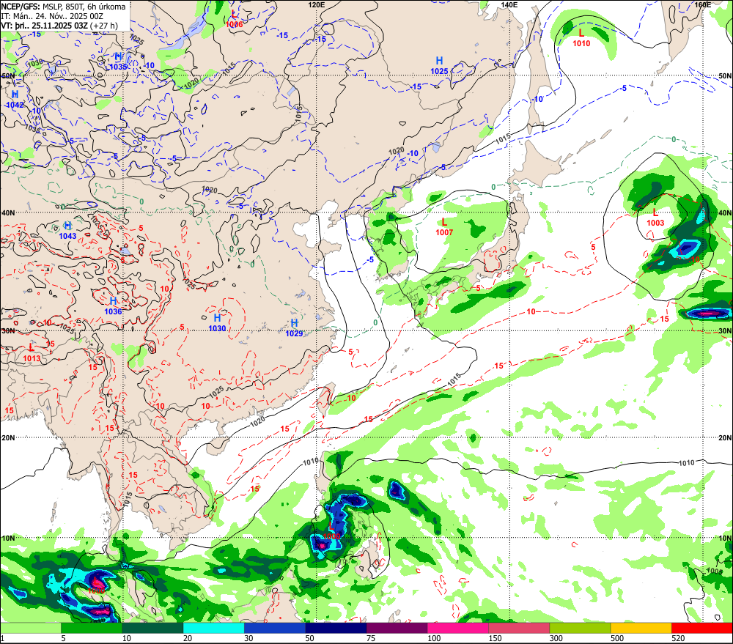Click the L 1003 low east of Japan

pyautogui.click(x=655, y=218)
